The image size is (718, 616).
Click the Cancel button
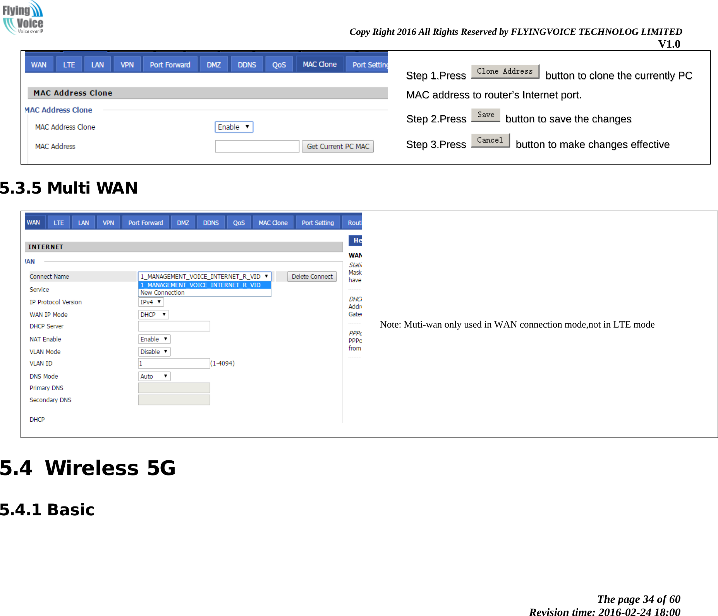[490, 140]
